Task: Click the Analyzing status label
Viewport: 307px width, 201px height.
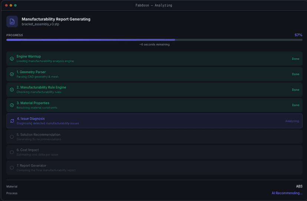Action: pyautogui.click(x=292, y=121)
